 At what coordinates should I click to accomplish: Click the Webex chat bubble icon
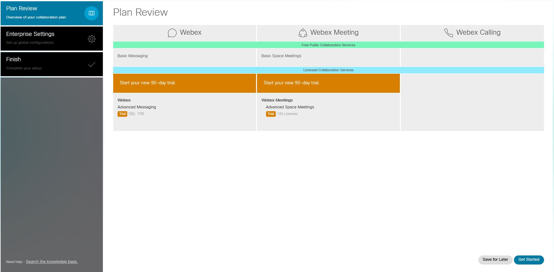click(x=172, y=33)
